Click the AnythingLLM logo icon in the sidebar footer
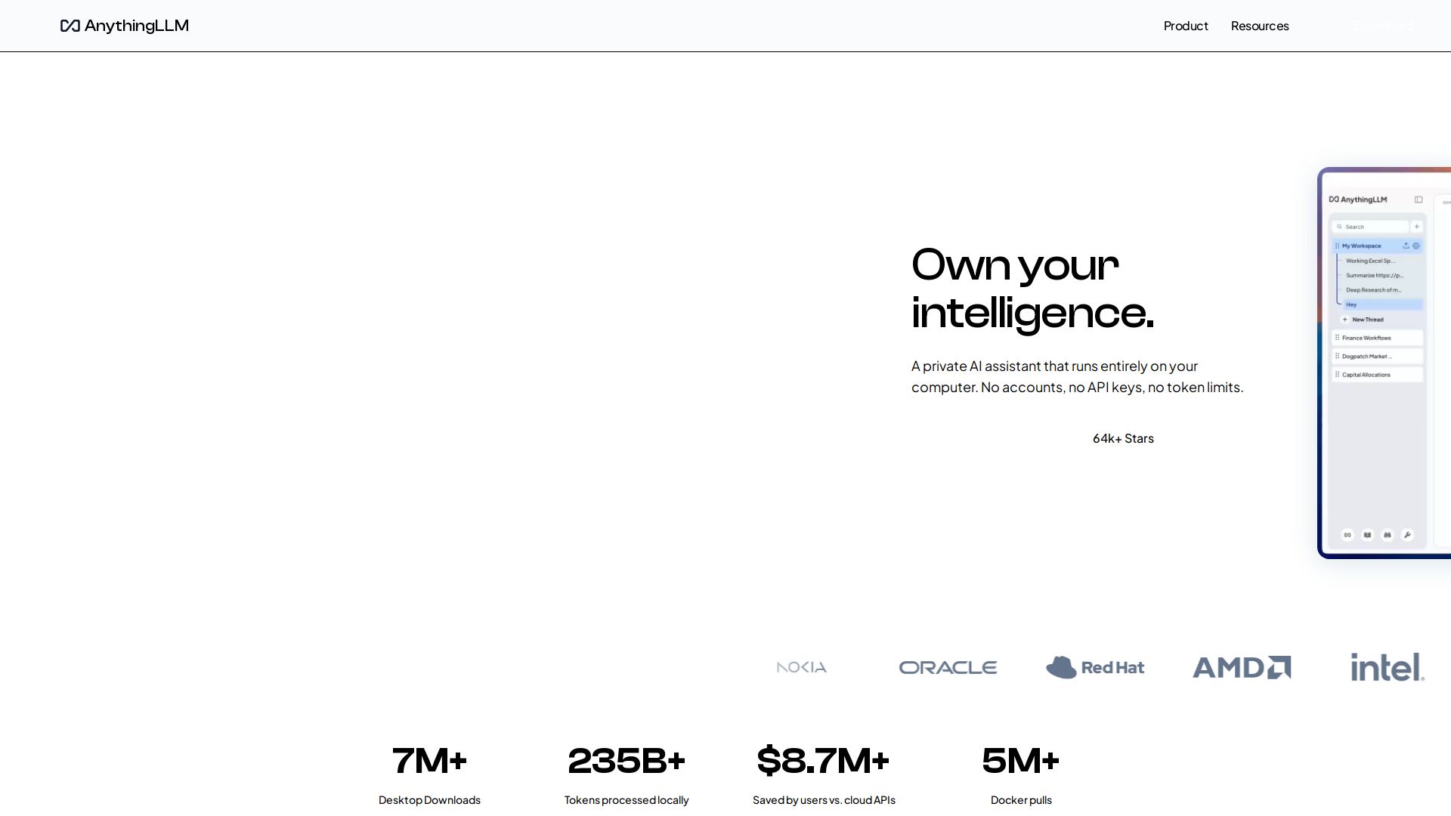1451x816 pixels. 1347,535
